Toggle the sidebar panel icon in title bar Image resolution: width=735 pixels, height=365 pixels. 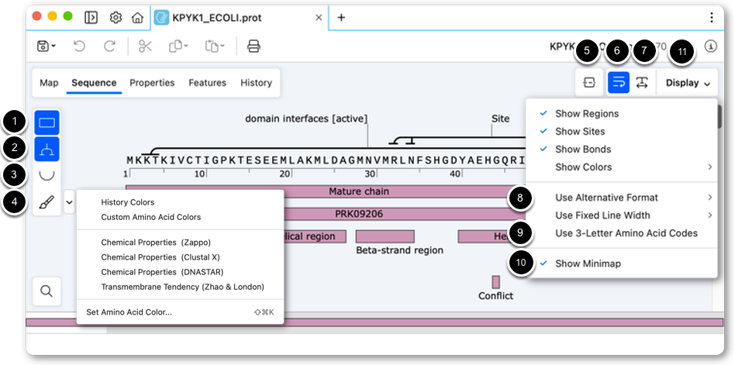91,18
